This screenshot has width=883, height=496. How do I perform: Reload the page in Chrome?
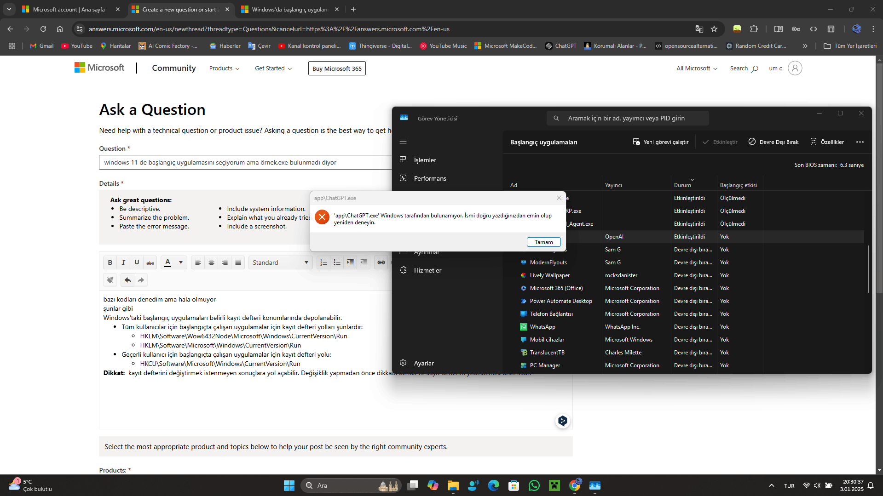tap(43, 29)
